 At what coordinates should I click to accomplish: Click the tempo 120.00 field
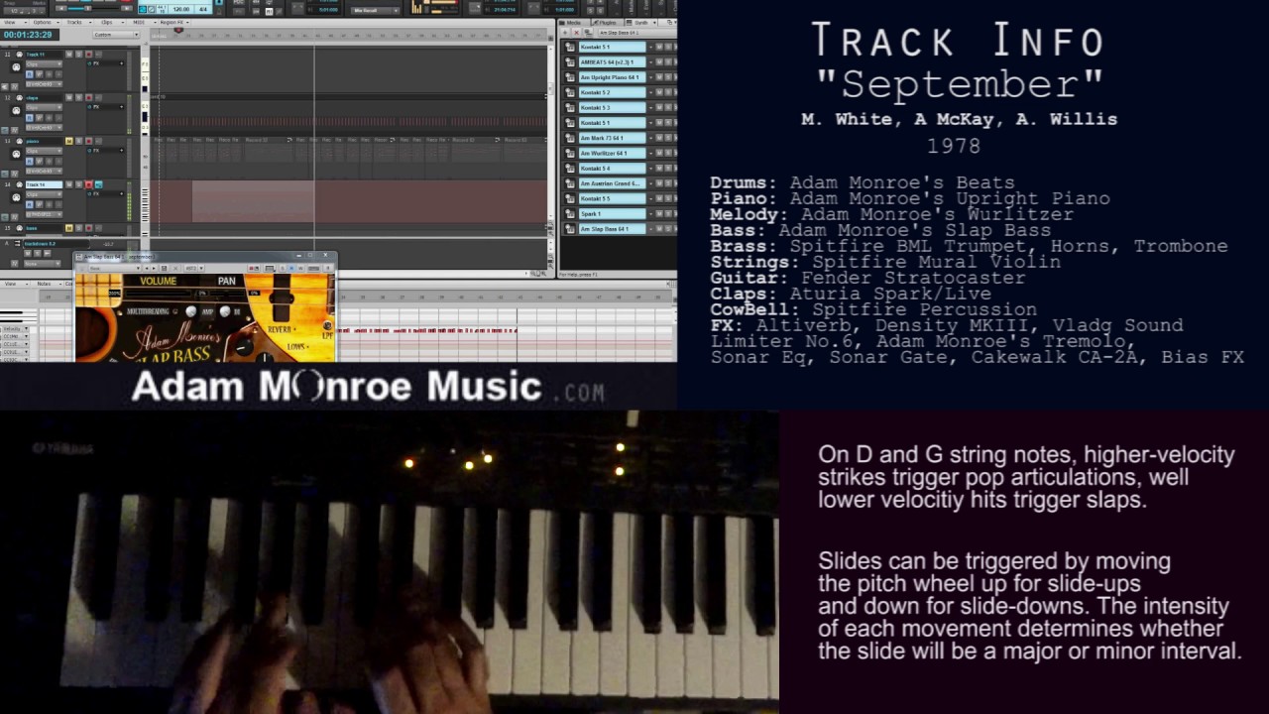point(181,9)
